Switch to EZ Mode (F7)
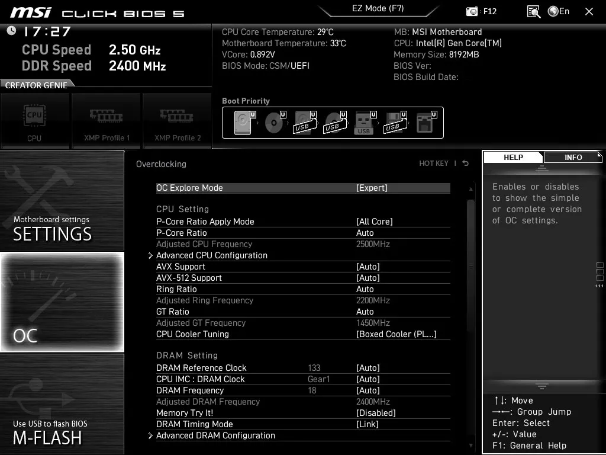This screenshot has width=606, height=455. (379, 8)
